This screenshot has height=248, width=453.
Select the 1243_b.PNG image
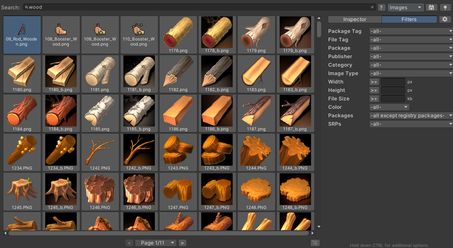coord(217,152)
